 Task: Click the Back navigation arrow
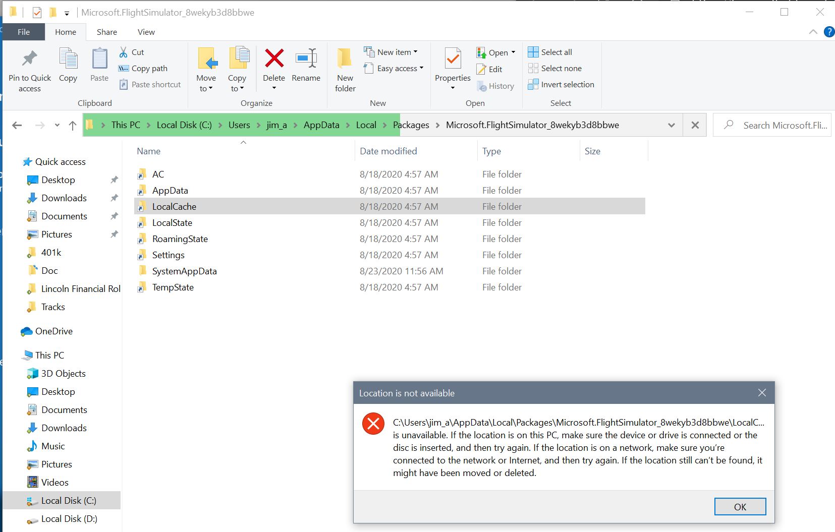(x=17, y=125)
